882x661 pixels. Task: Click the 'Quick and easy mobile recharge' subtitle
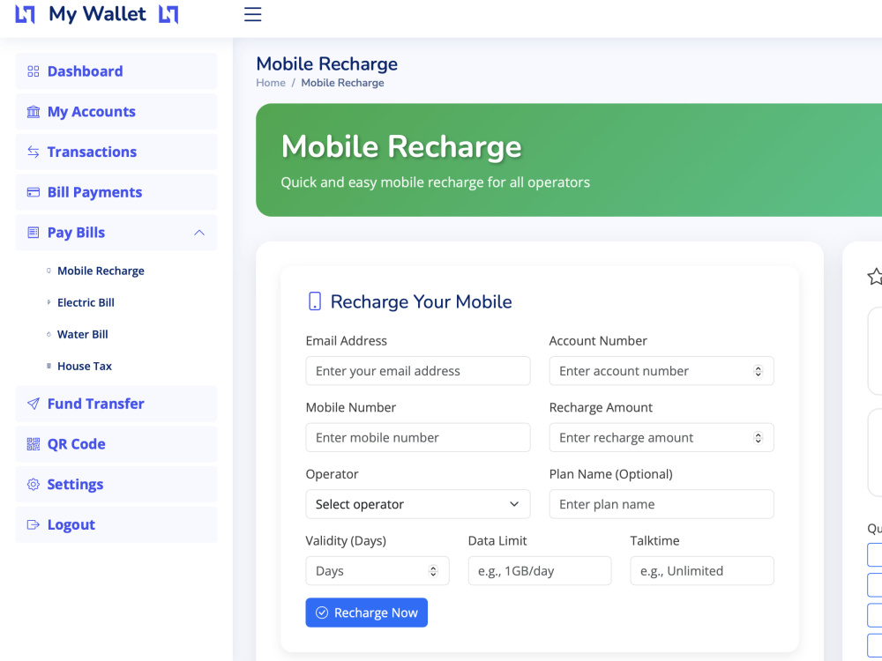(x=436, y=182)
